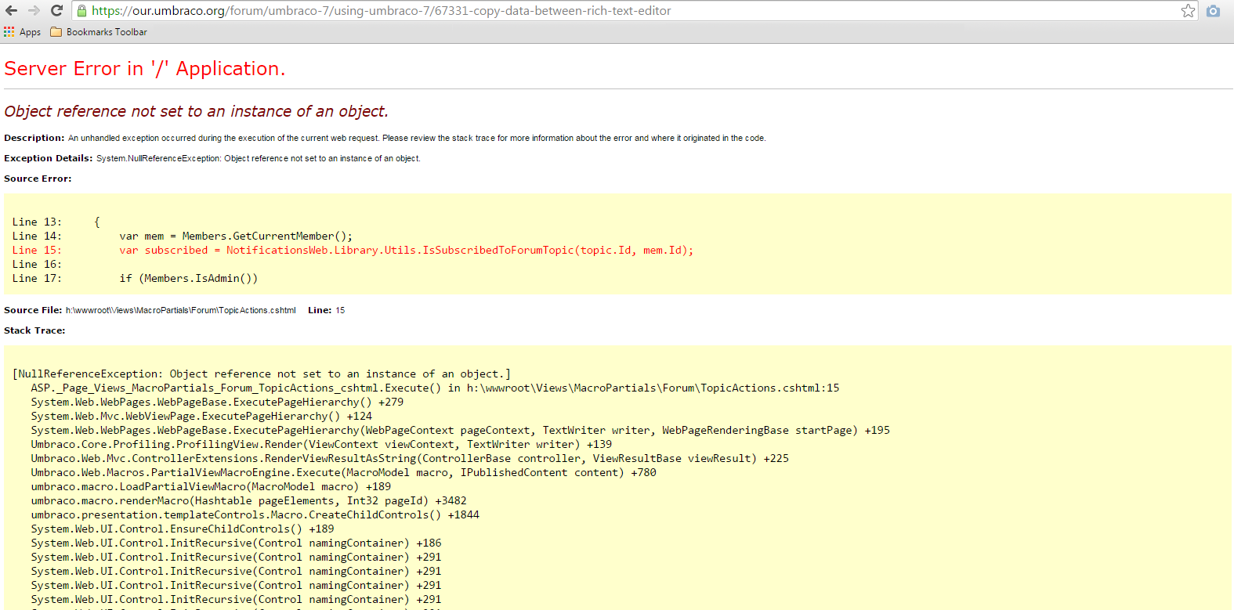Click WebViewPage.ExecutePageHierarchy() +124 frame
The width and height of the screenshot is (1234, 610).
pos(201,417)
